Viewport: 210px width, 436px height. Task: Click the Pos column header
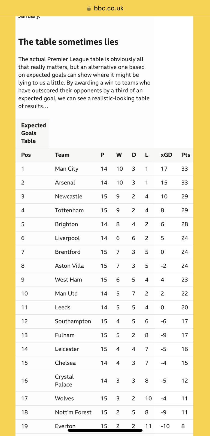(26, 155)
